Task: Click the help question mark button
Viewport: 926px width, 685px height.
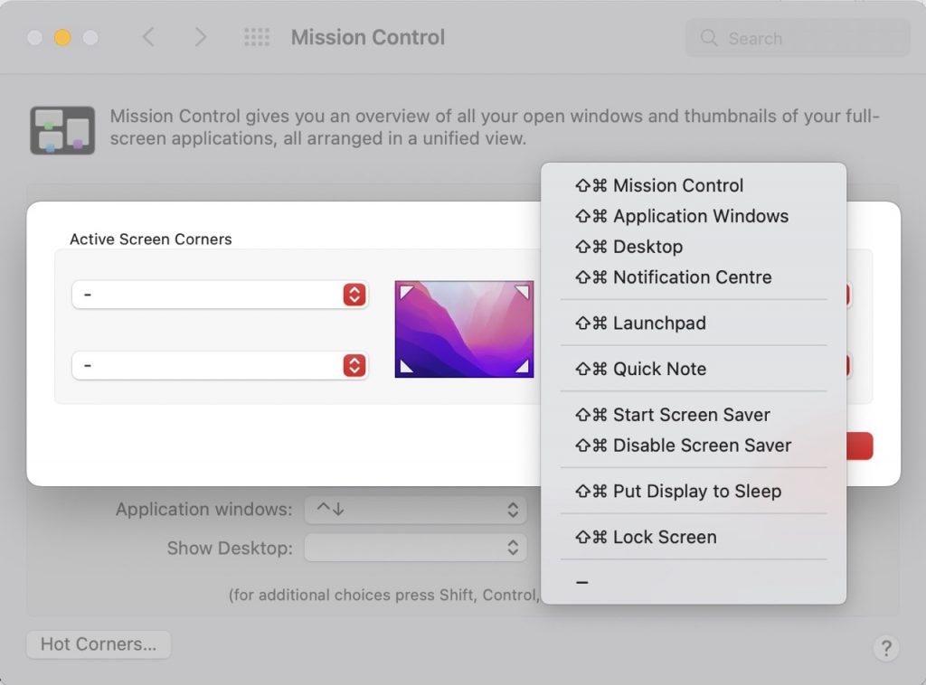Action: tap(885, 647)
